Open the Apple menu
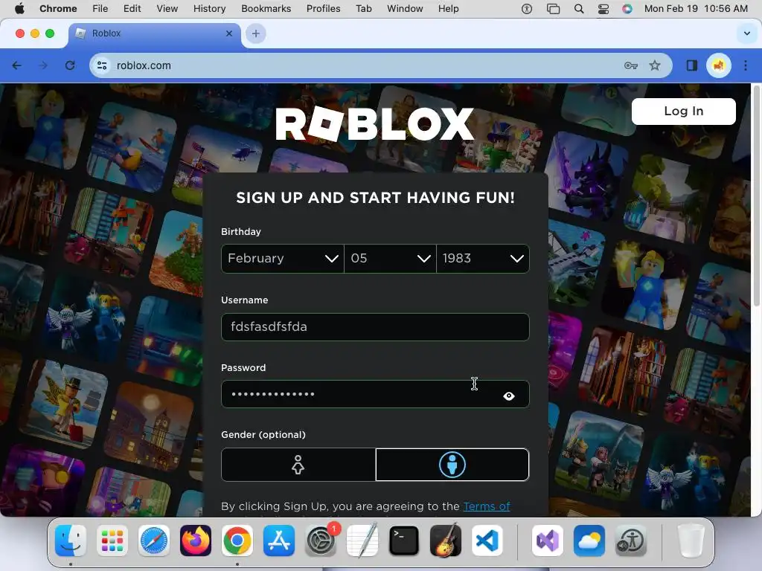 tap(19, 8)
